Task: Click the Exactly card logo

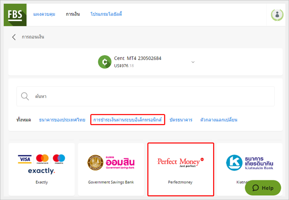Action: (42, 164)
